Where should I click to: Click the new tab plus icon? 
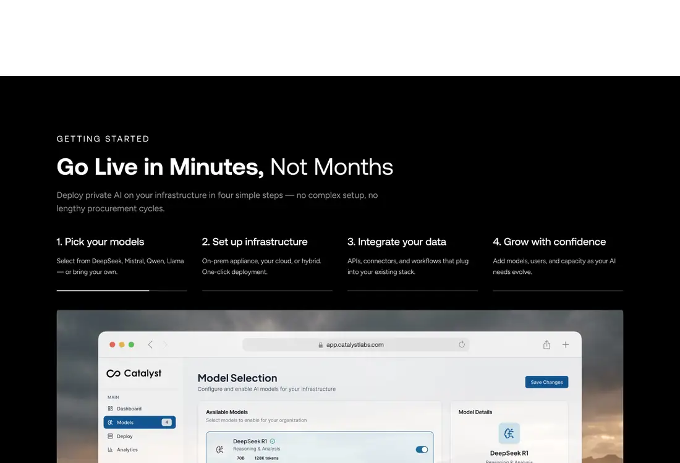pyautogui.click(x=566, y=345)
